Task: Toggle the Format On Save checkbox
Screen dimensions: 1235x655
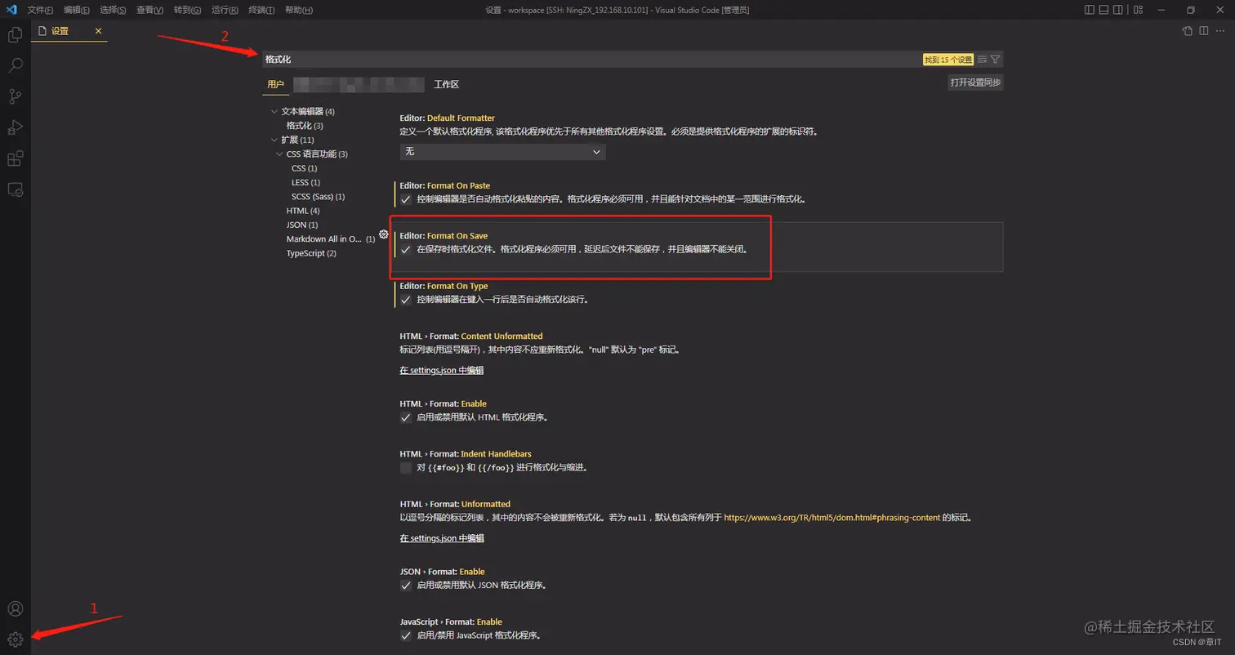Action: point(406,249)
